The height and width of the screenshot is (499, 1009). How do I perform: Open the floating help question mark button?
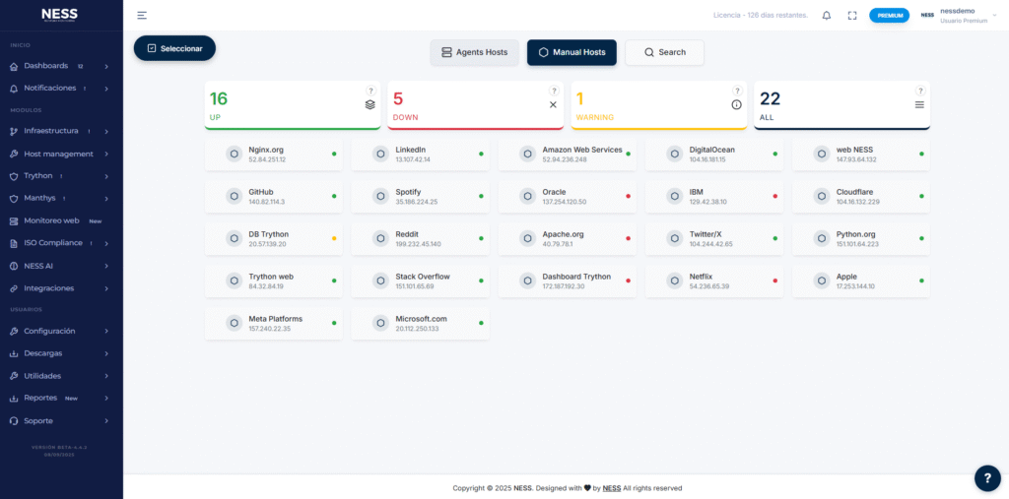(x=987, y=477)
